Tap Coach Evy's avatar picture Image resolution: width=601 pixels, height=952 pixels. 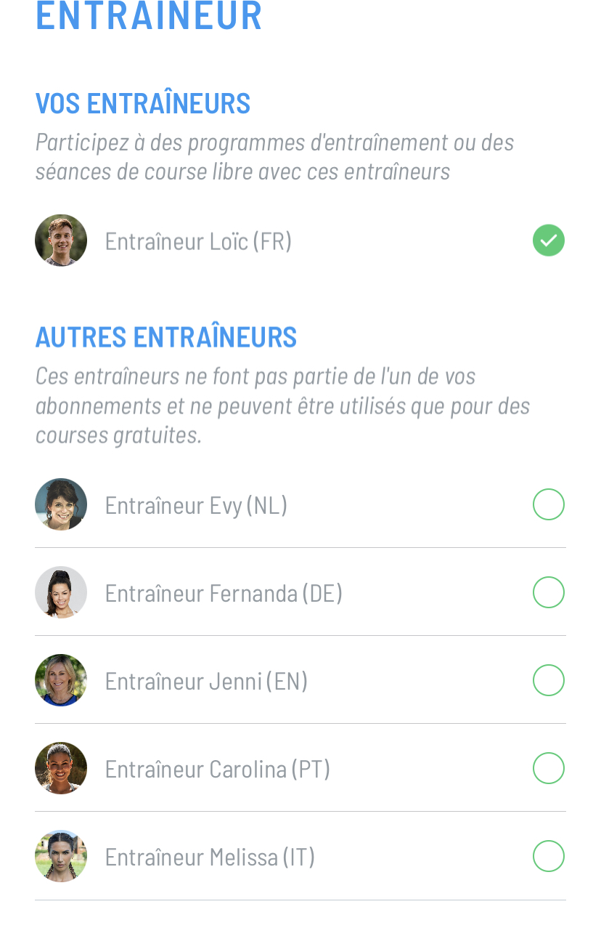[61, 504]
